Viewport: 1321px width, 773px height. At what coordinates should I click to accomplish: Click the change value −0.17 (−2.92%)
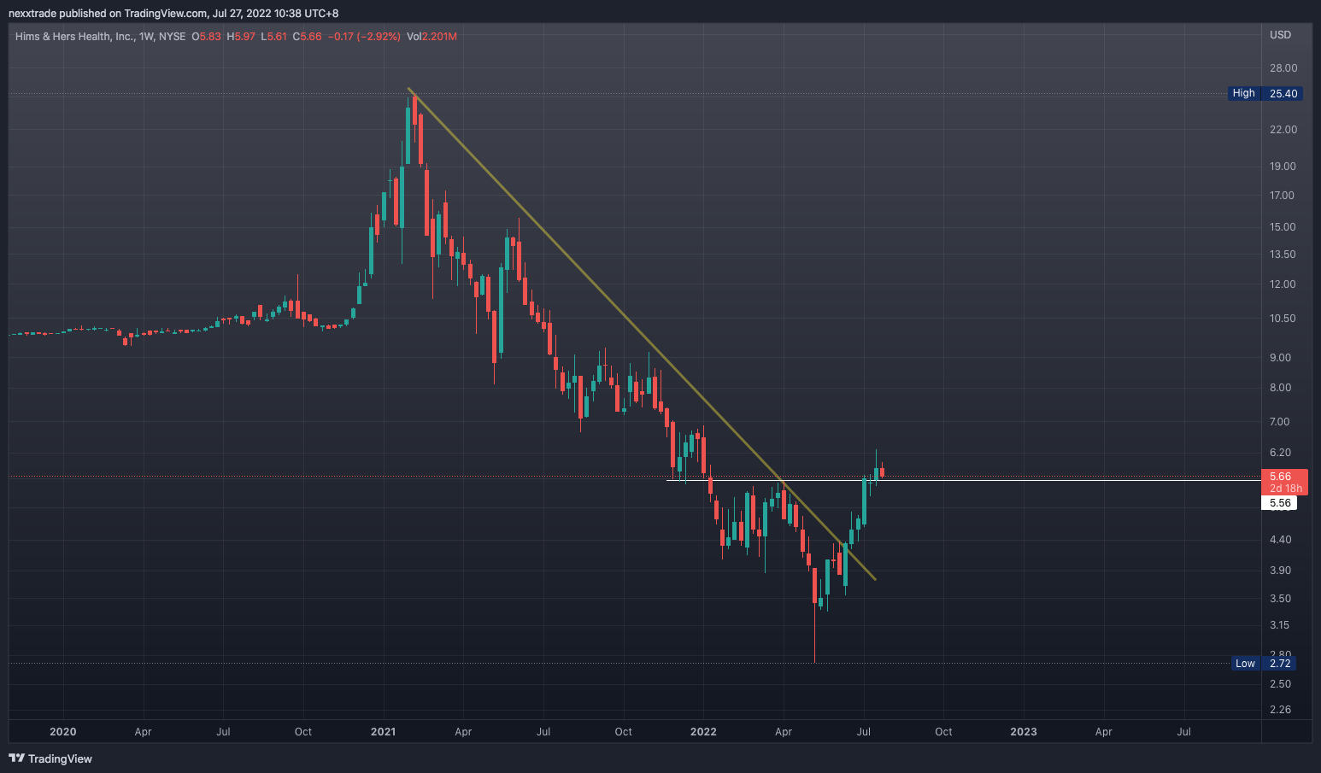pos(364,37)
